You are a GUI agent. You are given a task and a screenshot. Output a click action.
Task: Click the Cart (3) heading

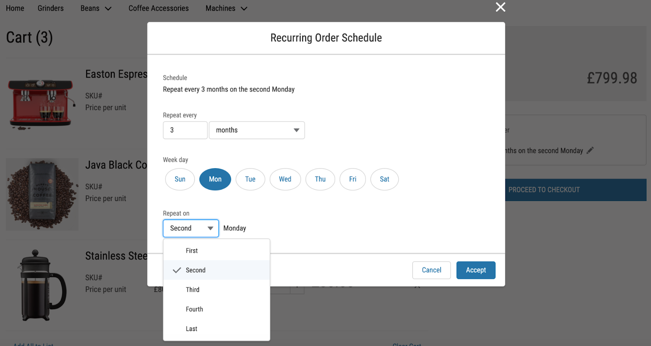click(29, 38)
